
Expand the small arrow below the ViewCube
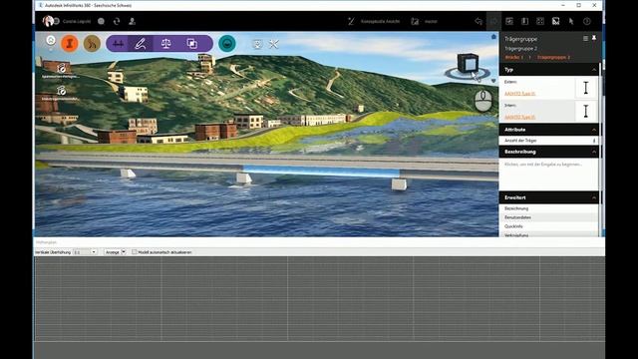[493, 81]
